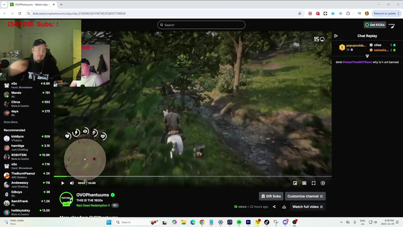The height and width of the screenshot is (227, 403).
Task: Show more followed channels
Action: 11,122
